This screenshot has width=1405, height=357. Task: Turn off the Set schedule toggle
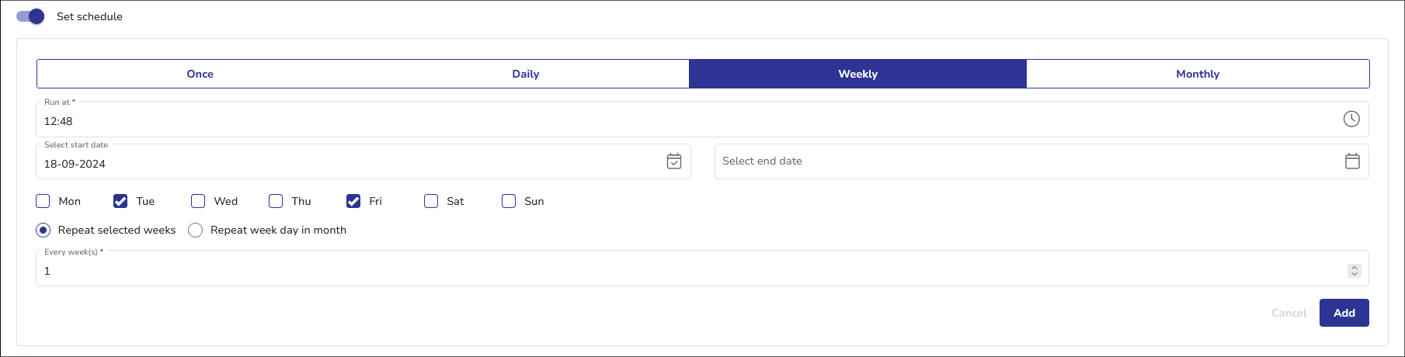point(31,16)
